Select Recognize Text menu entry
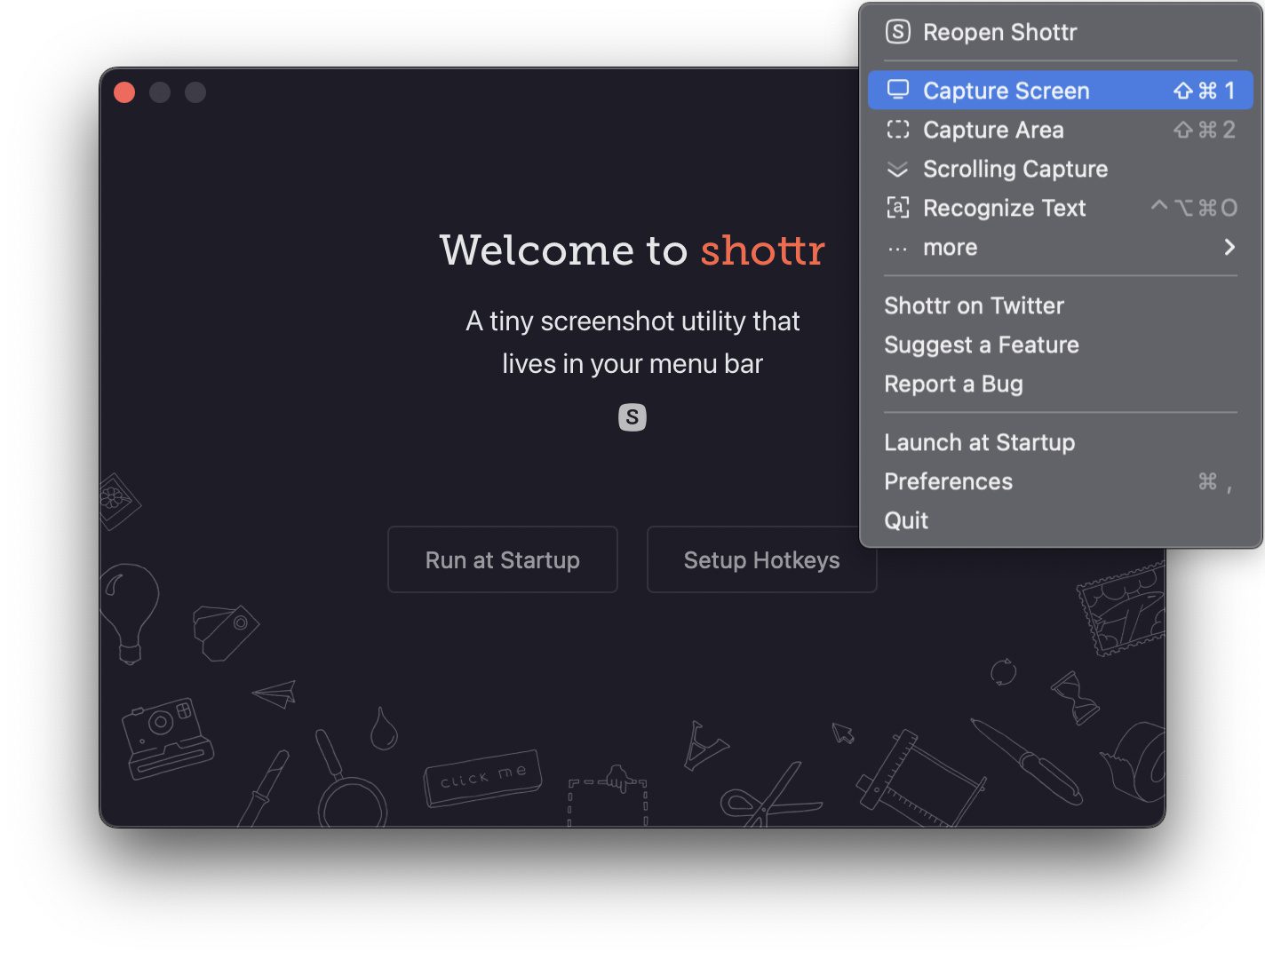Viewport: 1265px width, 959px height. (x=1061, y=208)
